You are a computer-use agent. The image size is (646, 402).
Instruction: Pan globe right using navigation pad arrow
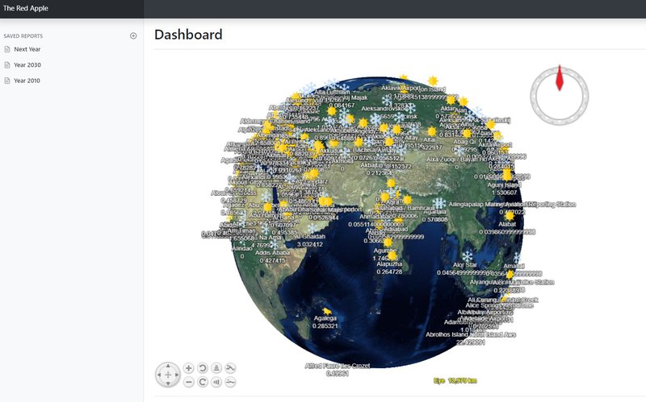[177, 375]
